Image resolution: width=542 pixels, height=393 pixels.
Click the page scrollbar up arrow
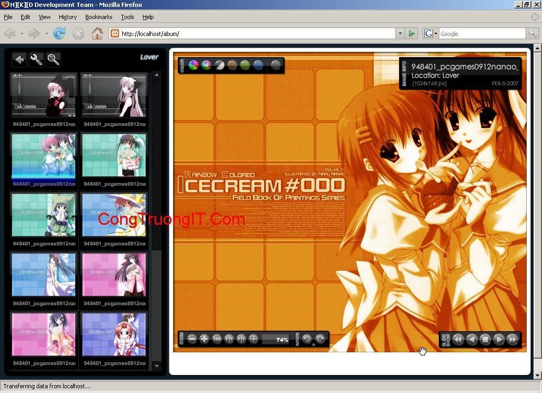click(x=537, y=48)
